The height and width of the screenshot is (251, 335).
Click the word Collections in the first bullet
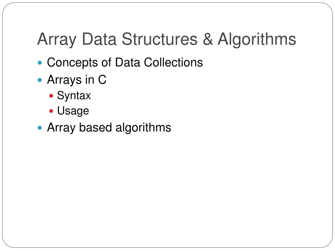(173, 62)
